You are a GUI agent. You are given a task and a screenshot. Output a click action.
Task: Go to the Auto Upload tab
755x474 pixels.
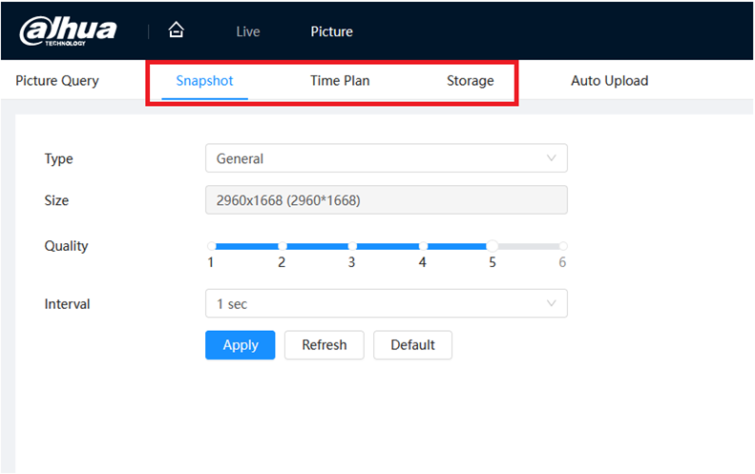pyautogui.click(x=609, y=81)
